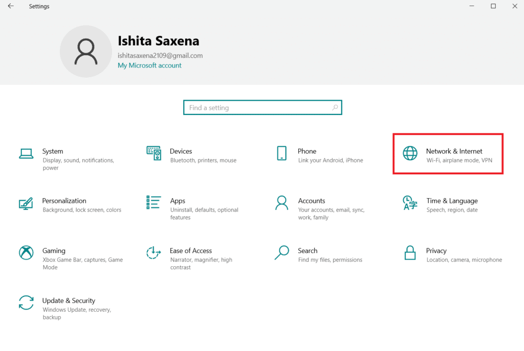Viewport: 524px width, 351px height.
Task: Open the Update & Security label
Action: (69, 301)
